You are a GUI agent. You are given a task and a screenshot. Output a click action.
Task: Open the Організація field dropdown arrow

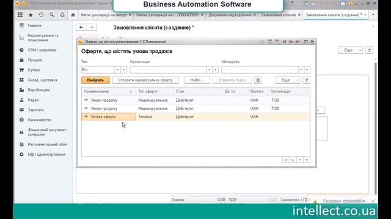209,70
